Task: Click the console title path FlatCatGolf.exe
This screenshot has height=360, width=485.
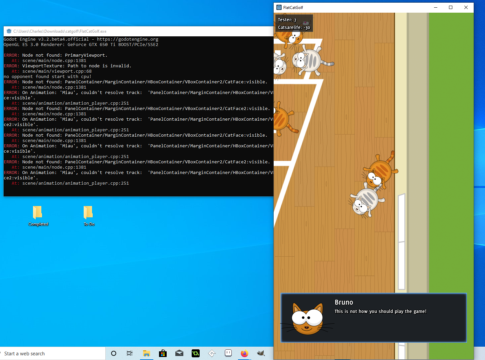Action: tap(60, 31)
